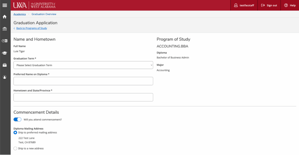Click the User Options profile icon
Viewport: 299px width, 155px height.
click(x=5, y=77)
